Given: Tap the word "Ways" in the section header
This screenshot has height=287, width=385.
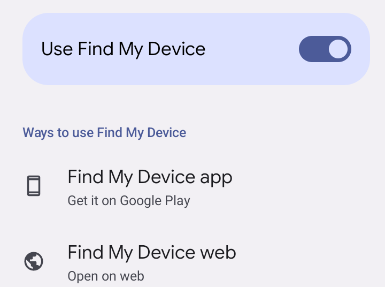Looking at the screenshot, I should click(38, 133).
